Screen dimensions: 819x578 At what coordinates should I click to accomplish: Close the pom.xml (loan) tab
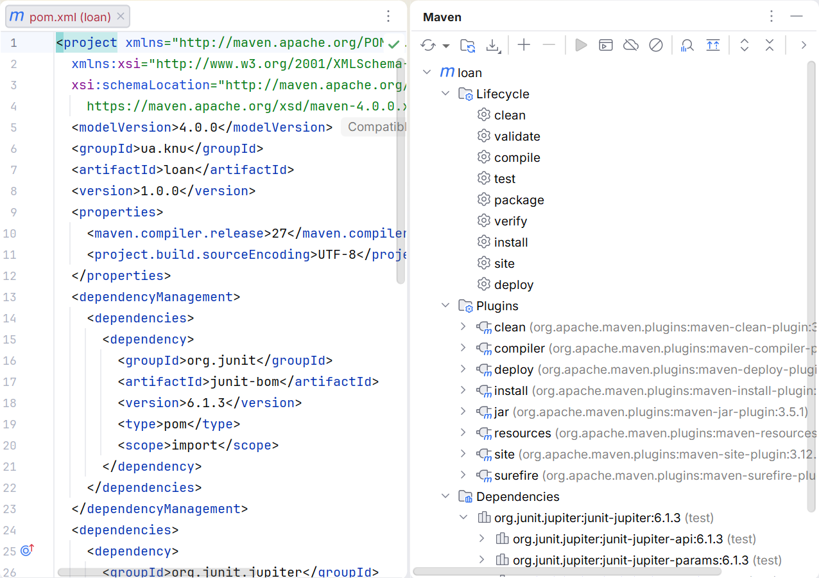(x=121, y=17)
